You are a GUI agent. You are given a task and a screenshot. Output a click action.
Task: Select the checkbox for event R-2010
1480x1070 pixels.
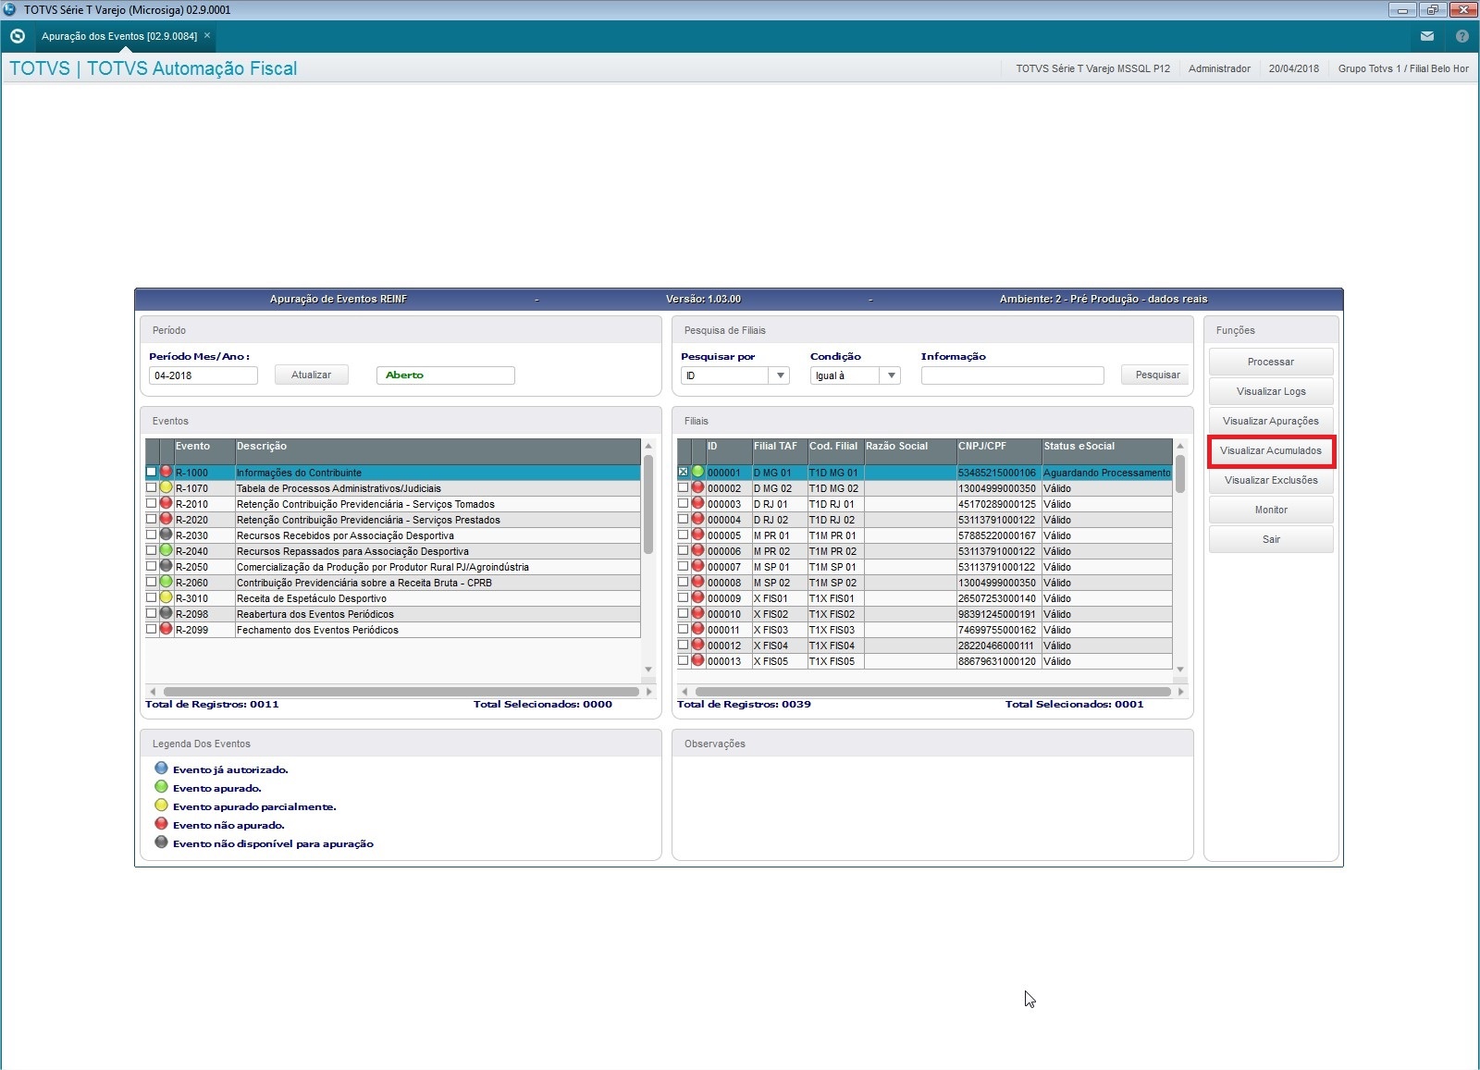(151, 503)
